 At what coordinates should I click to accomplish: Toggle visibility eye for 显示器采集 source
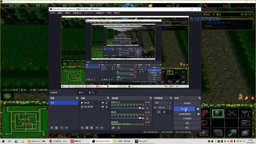click(x=103, y=107)
